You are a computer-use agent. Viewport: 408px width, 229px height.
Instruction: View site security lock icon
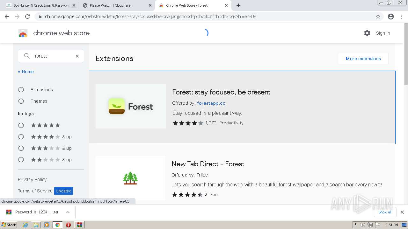point(40,17)
